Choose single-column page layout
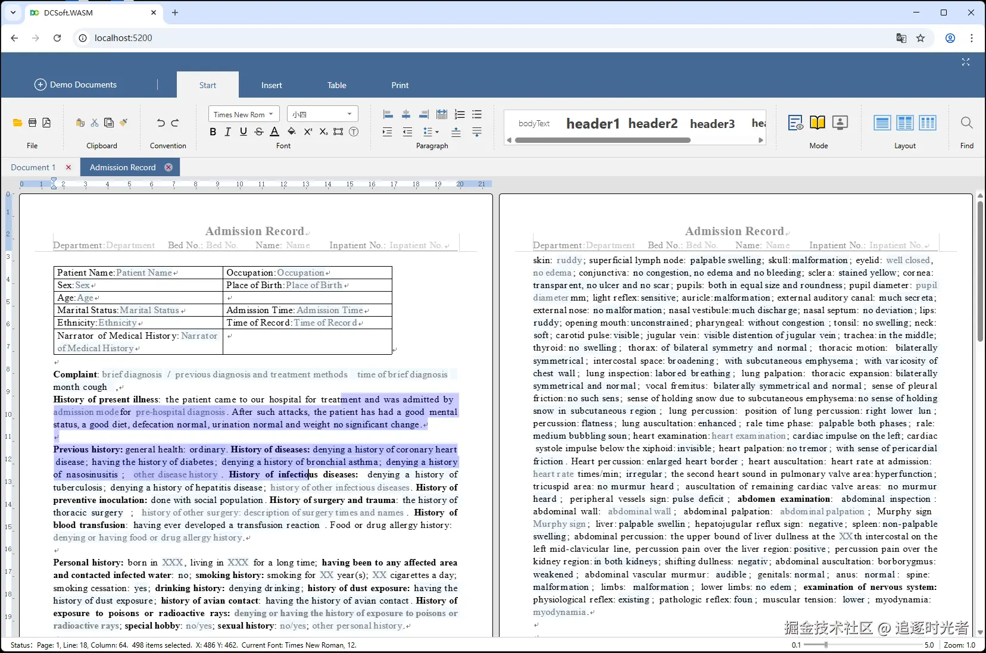 (x=882, y=123)
